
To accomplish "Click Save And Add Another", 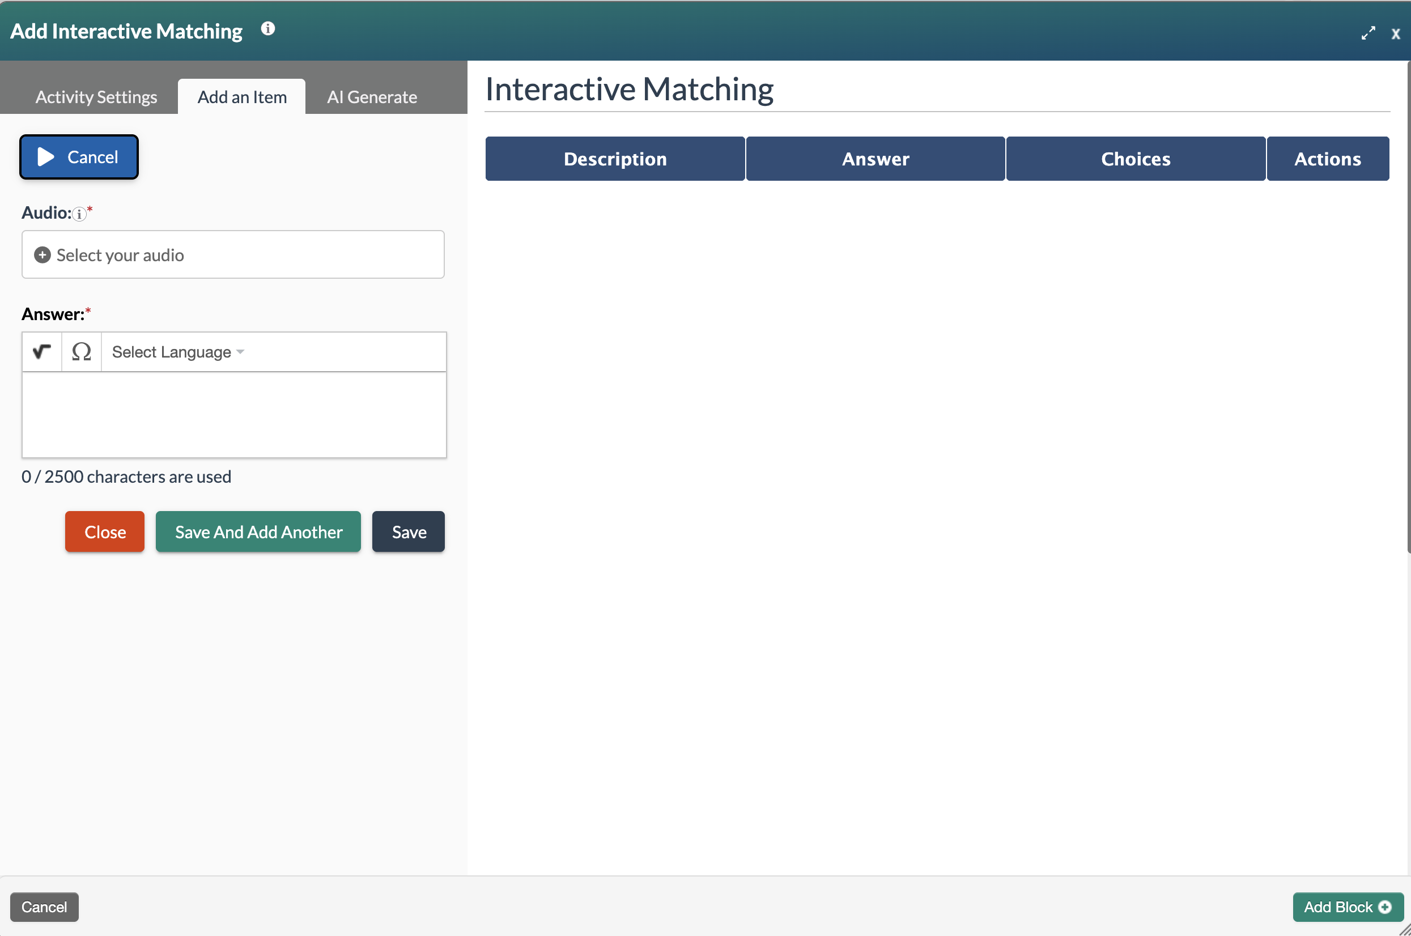I will [x=258, y=531].
